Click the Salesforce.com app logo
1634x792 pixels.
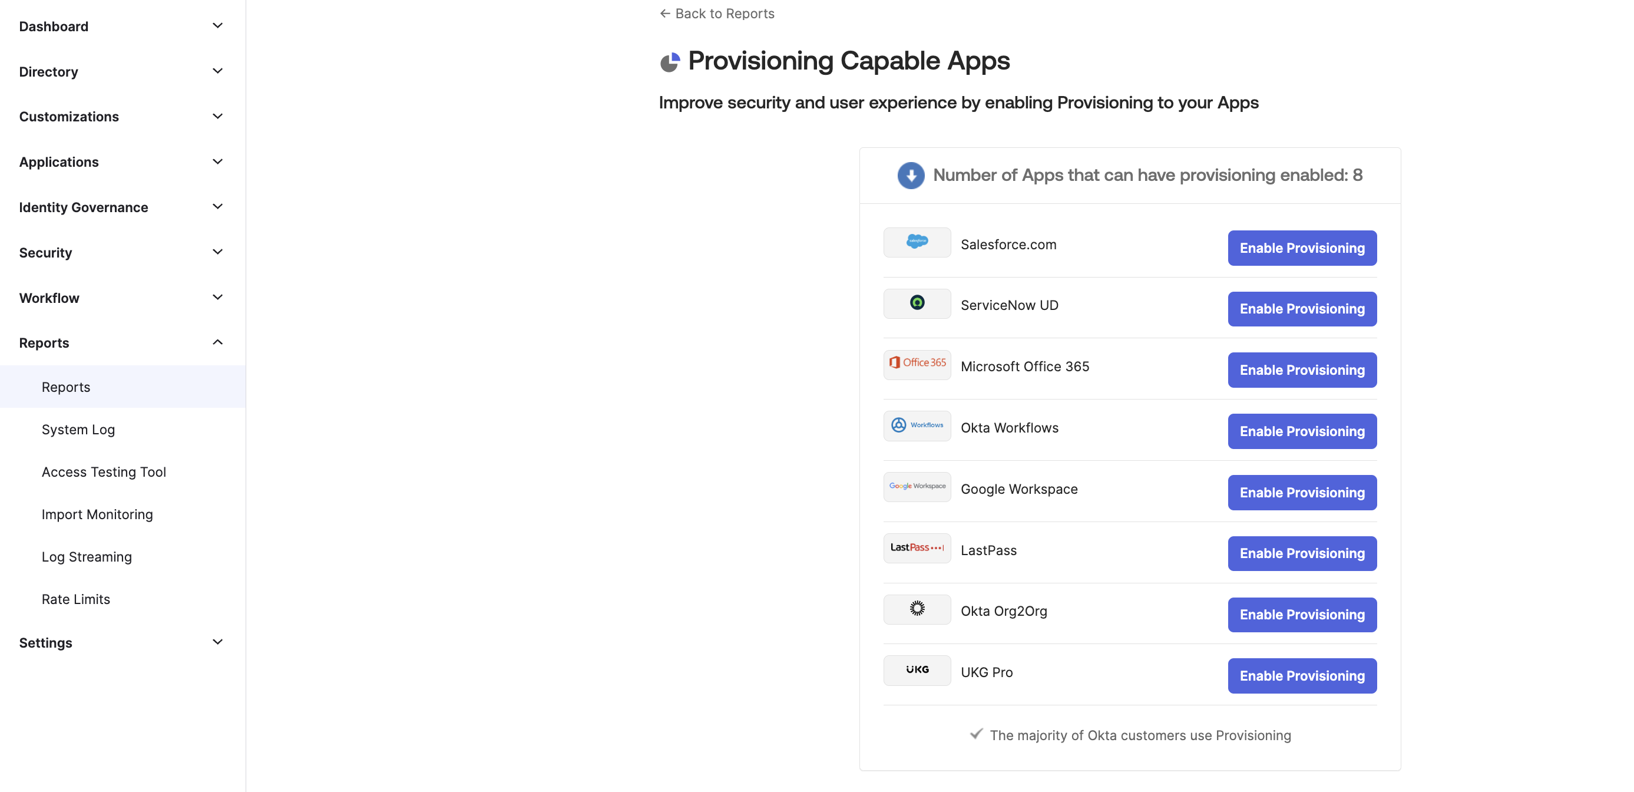click(x=917, y=242)
